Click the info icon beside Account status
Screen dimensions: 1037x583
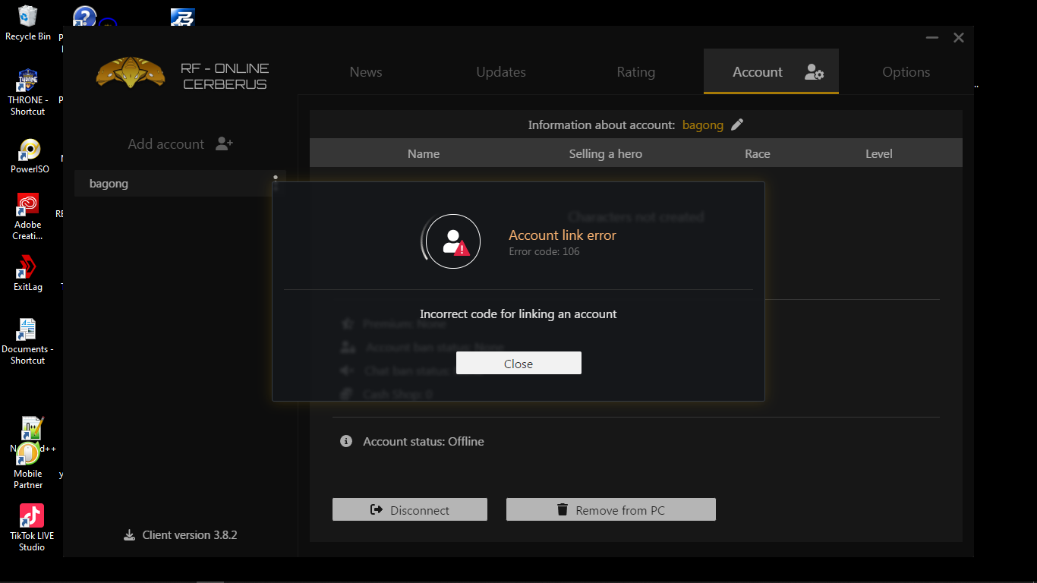(346, 441)
